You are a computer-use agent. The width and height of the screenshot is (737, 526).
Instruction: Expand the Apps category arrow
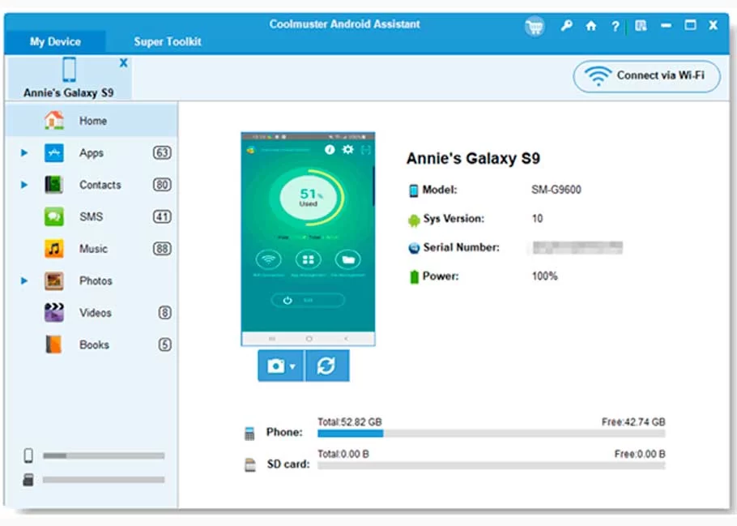[x=24, y=153]
